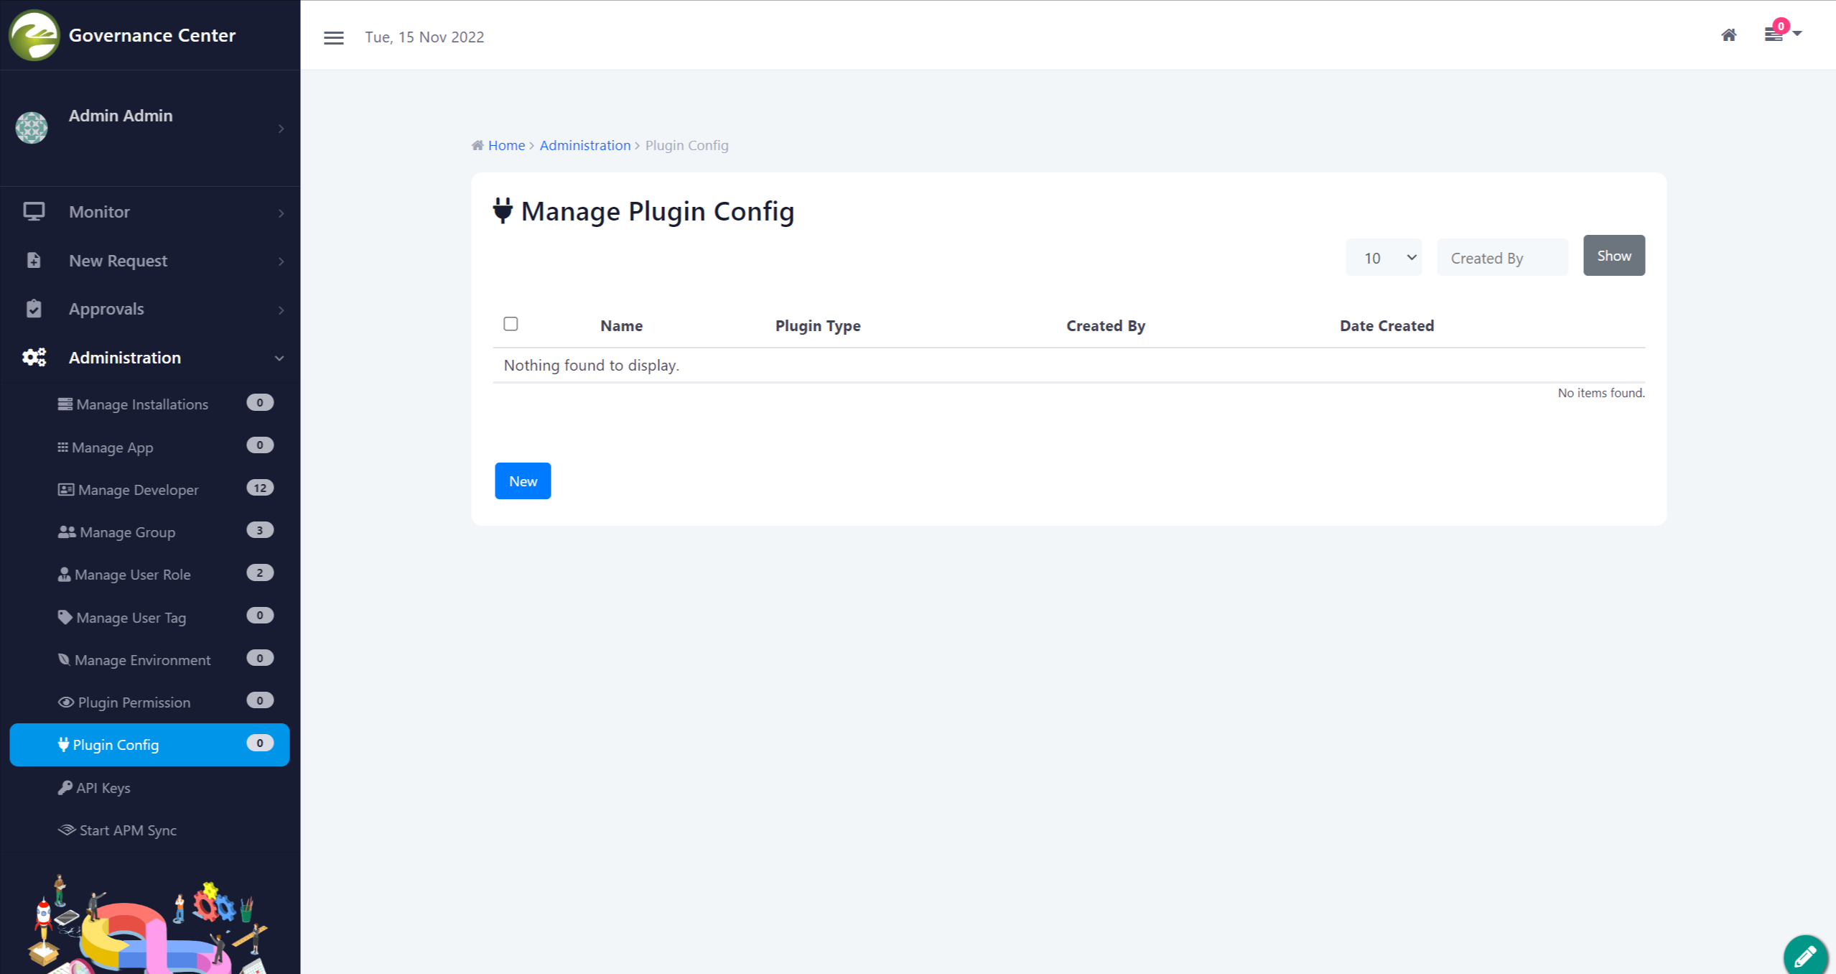The image size is (1836, 974).
Task: Click the home icon in top bar
Action: coord(1728,35)
